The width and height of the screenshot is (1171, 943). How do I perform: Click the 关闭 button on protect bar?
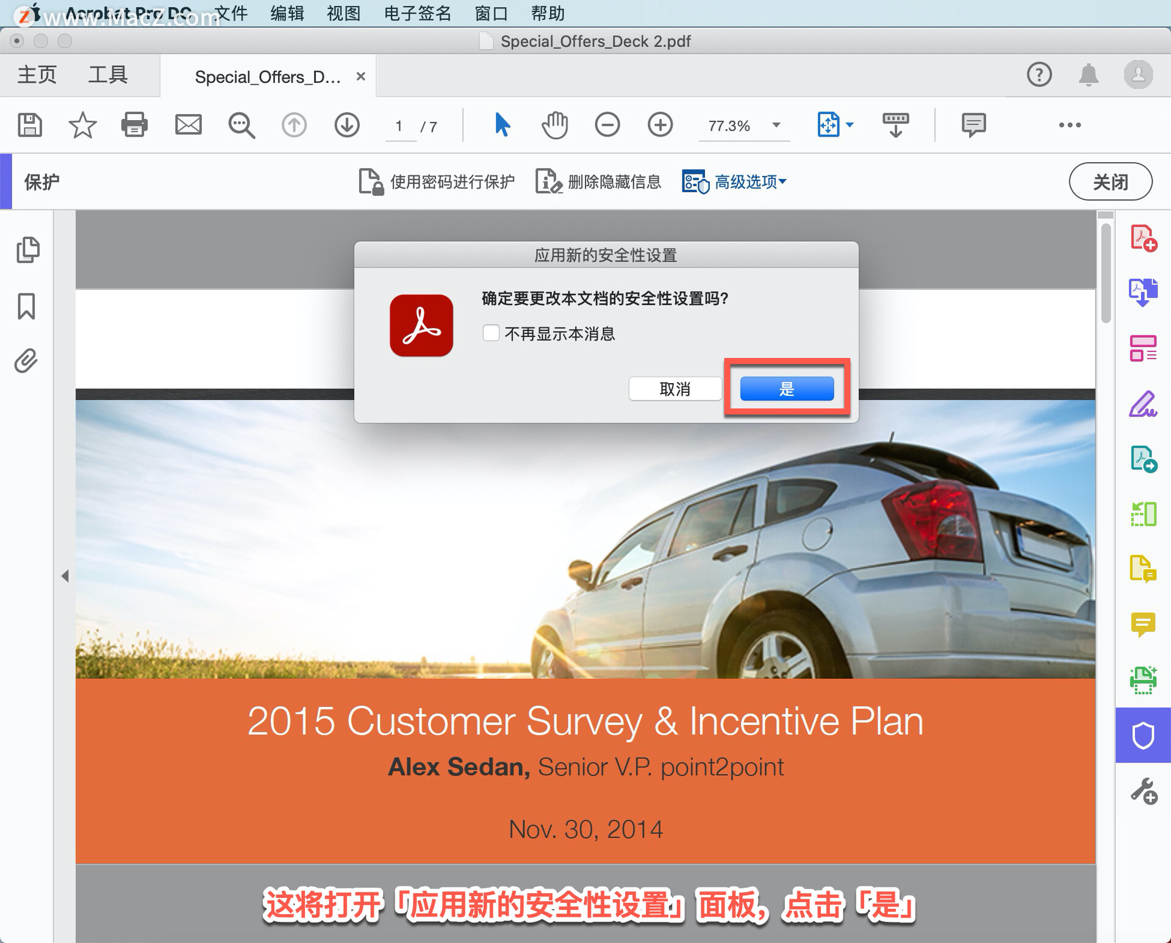click(x=1111, y=181)
